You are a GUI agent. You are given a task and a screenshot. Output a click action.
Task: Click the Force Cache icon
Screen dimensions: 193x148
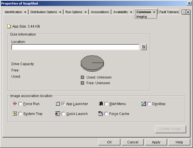coord(101,114)
